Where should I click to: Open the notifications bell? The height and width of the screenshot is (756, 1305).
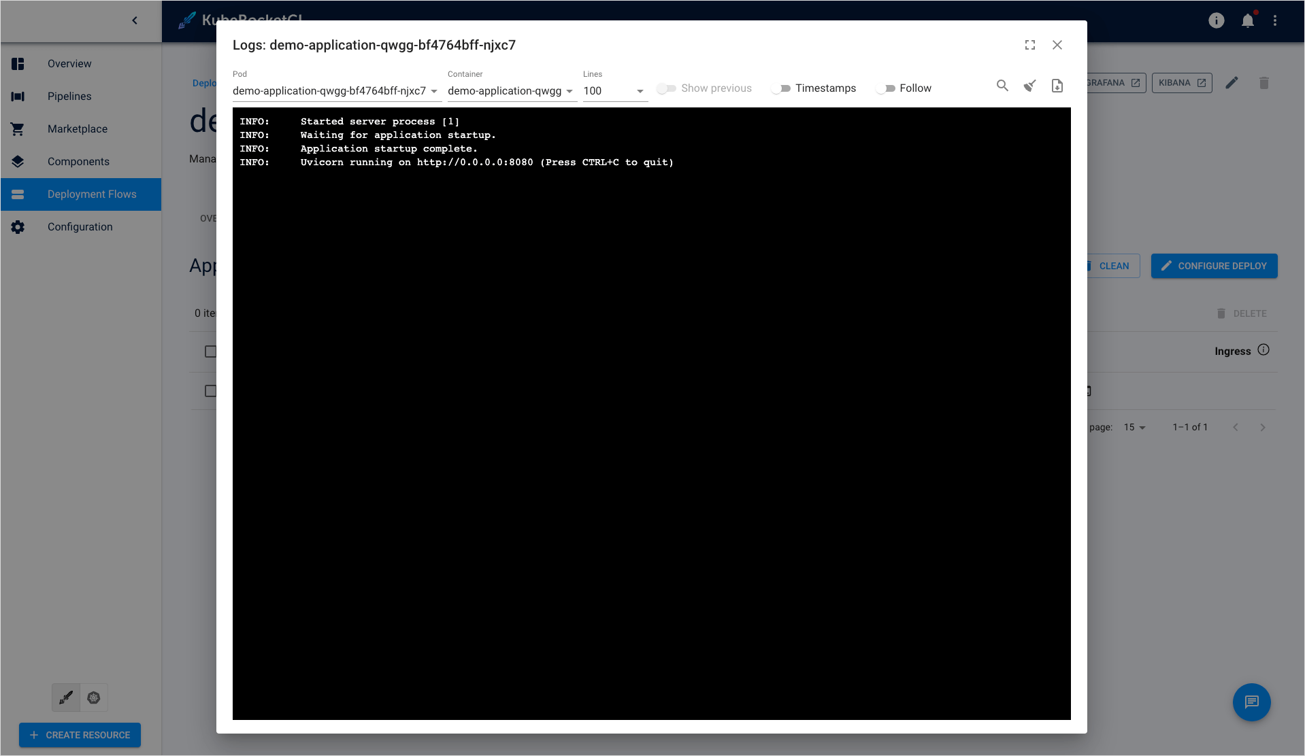click(1247, 21)
